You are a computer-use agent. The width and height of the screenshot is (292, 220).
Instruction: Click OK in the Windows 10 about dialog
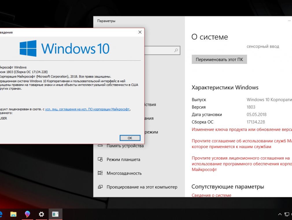click(130, 138)
